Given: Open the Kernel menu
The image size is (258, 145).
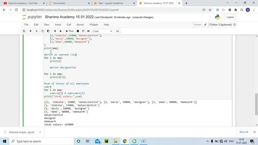Looking at the screenshot, I should (80, 25).
